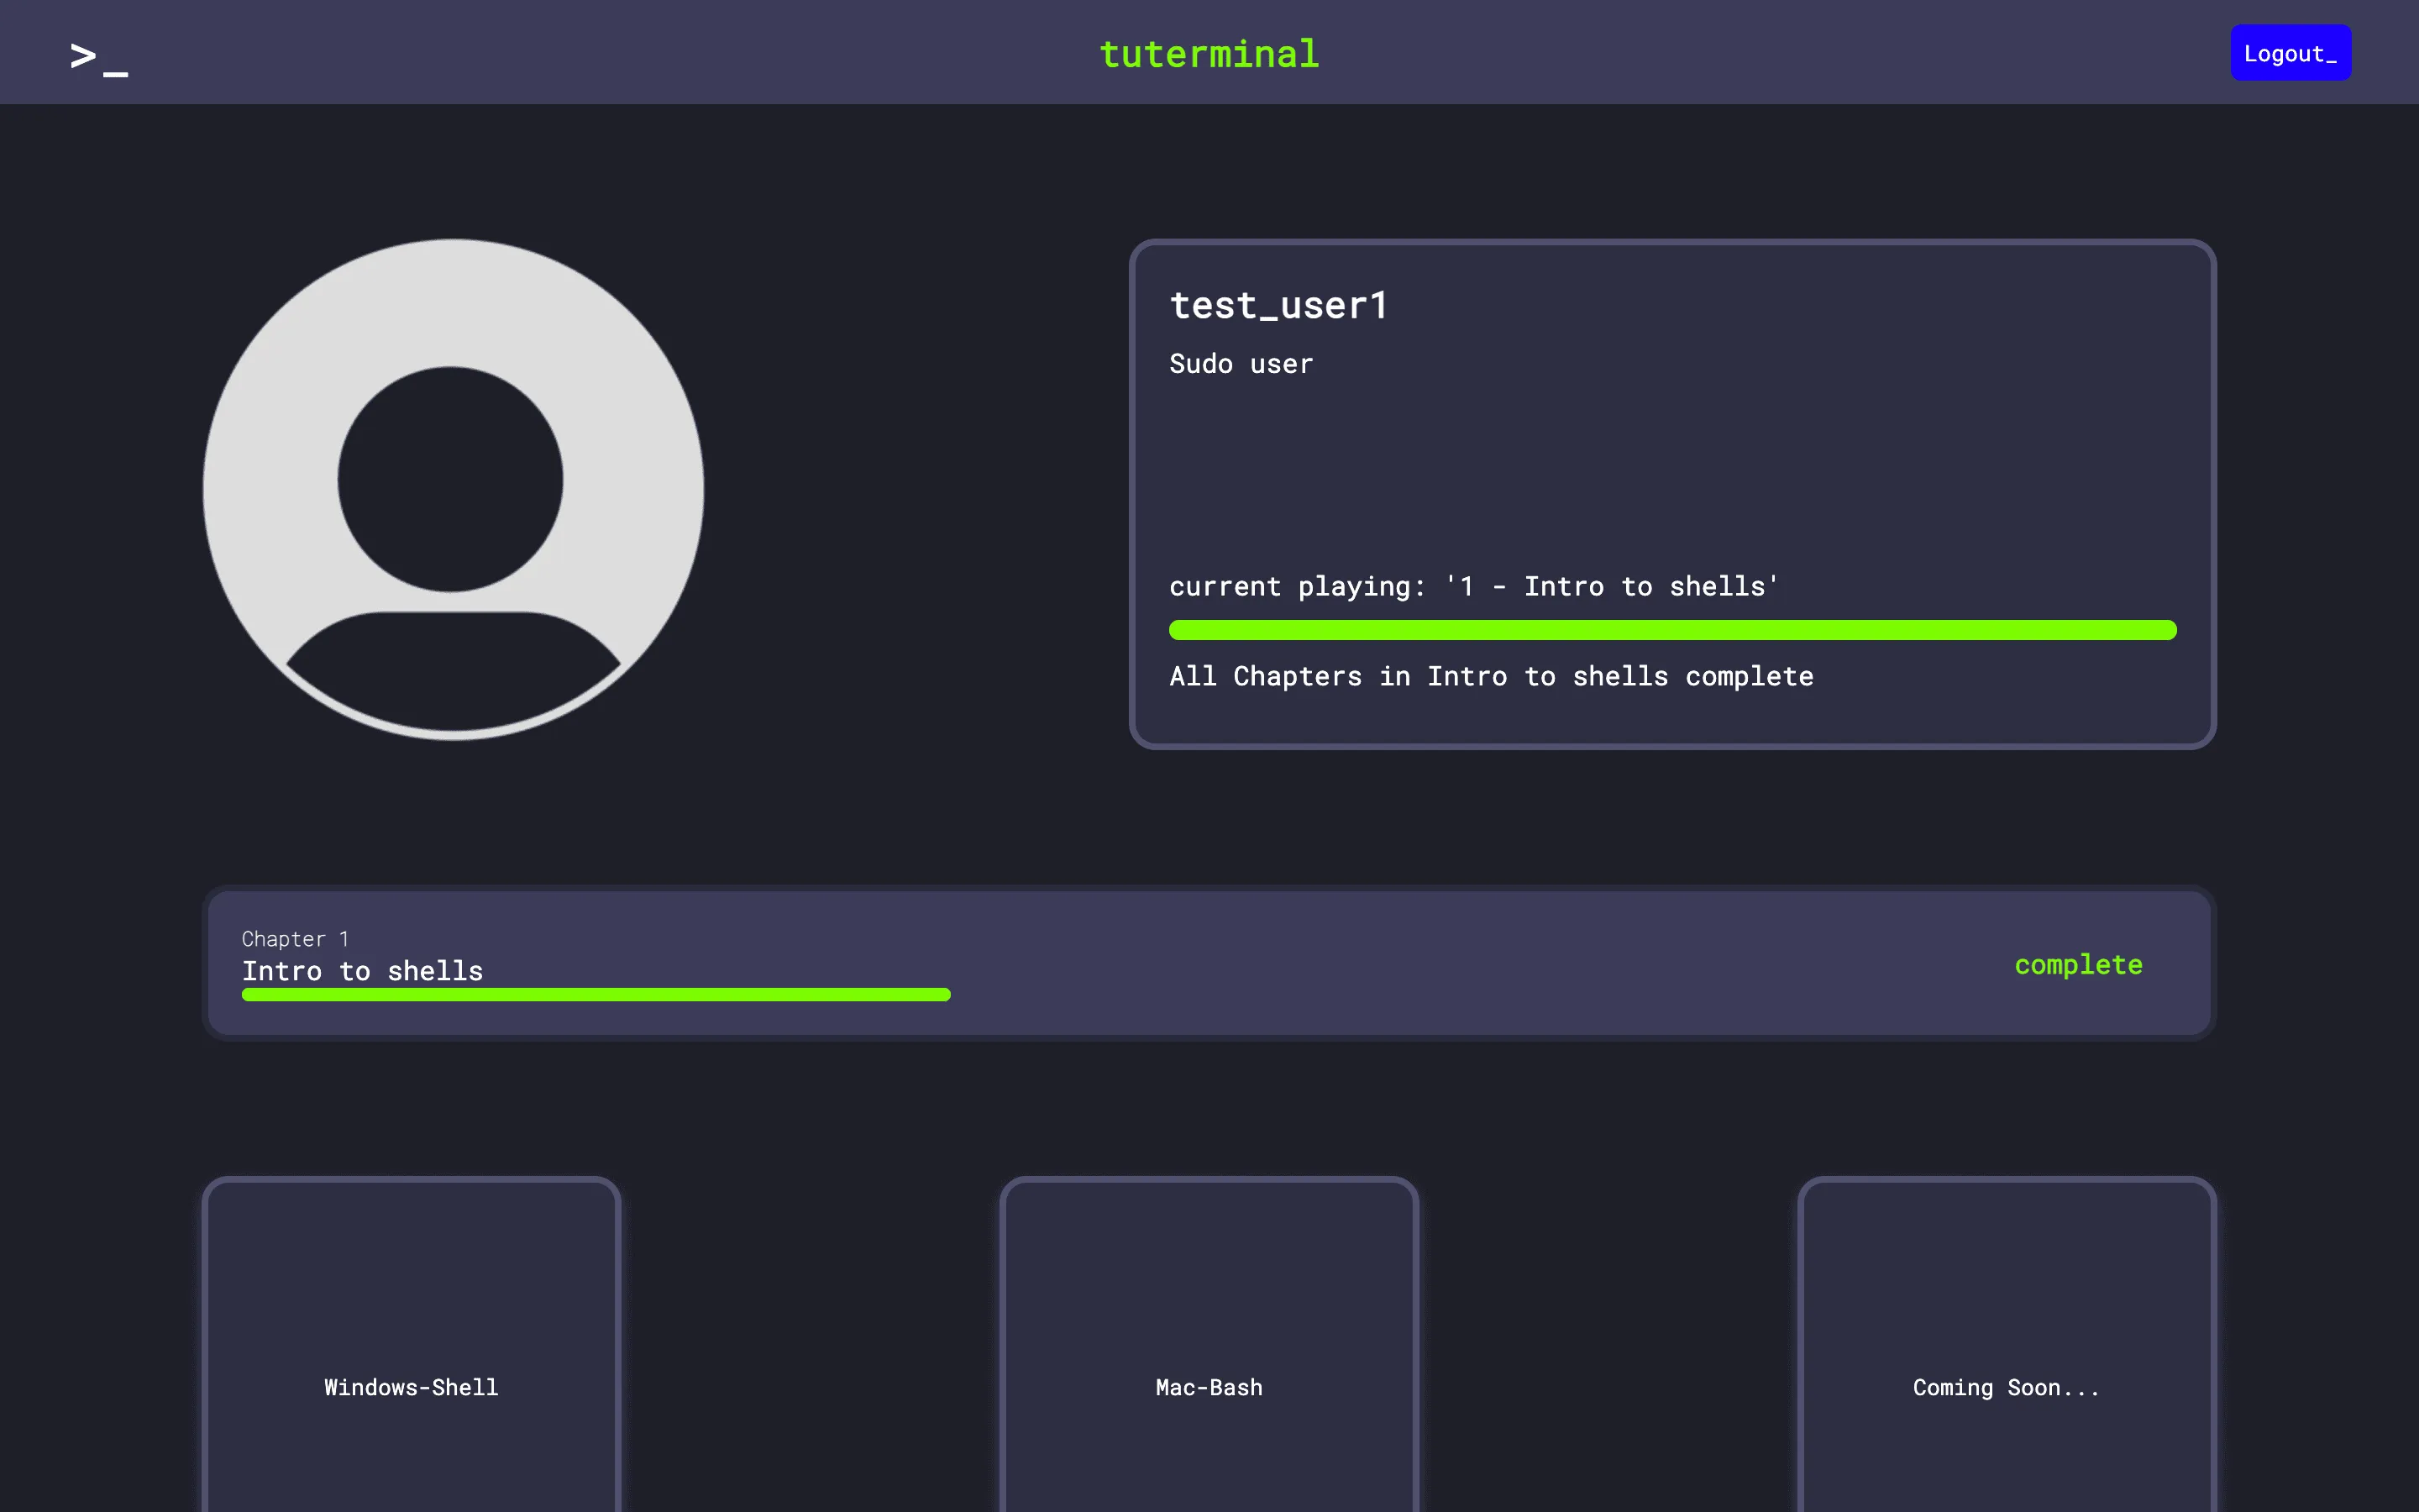Click the Chapter 1 progress bar
The width and height of the screenshot is (2419, 1512).
pyautogui.click(x=596, y=995)
